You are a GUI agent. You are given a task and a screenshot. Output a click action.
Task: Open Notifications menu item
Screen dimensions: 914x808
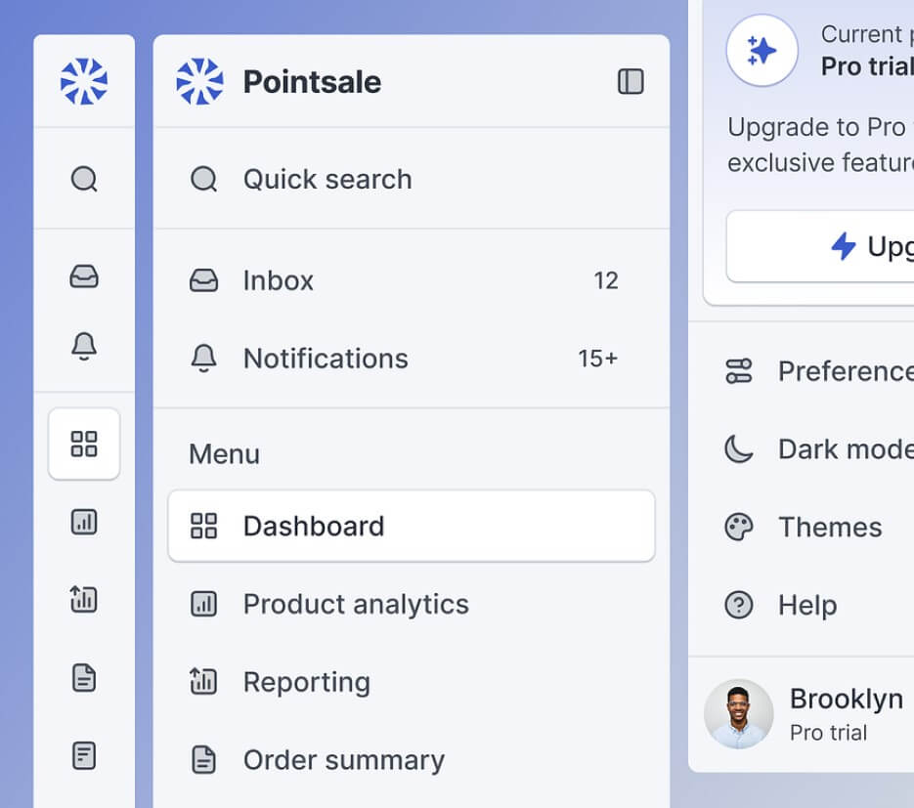412,359
